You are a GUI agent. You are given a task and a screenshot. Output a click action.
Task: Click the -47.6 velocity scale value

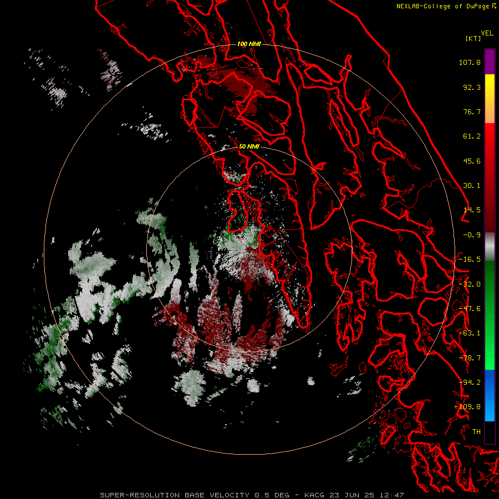pos(470,309)
